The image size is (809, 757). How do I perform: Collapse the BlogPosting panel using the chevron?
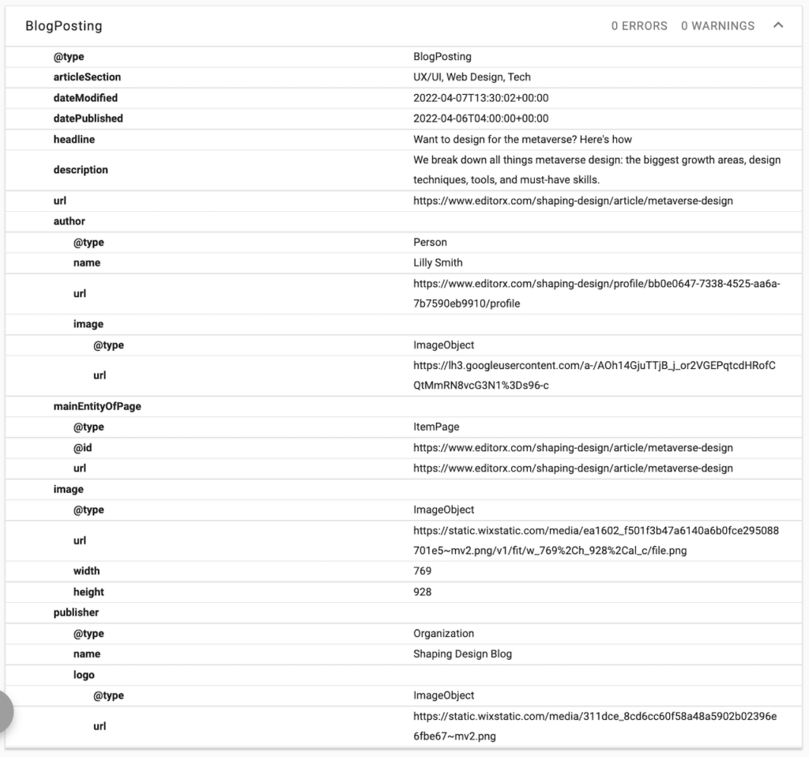[x=778, y=25]
